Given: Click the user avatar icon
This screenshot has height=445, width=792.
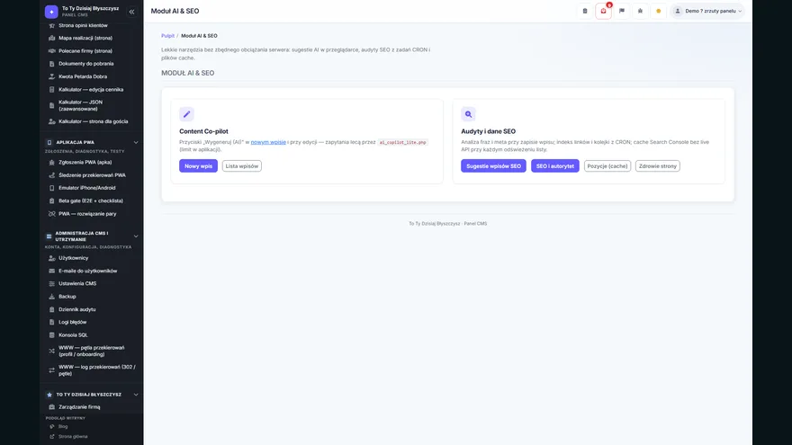Looking at the screenshot, I should [678, 11].
